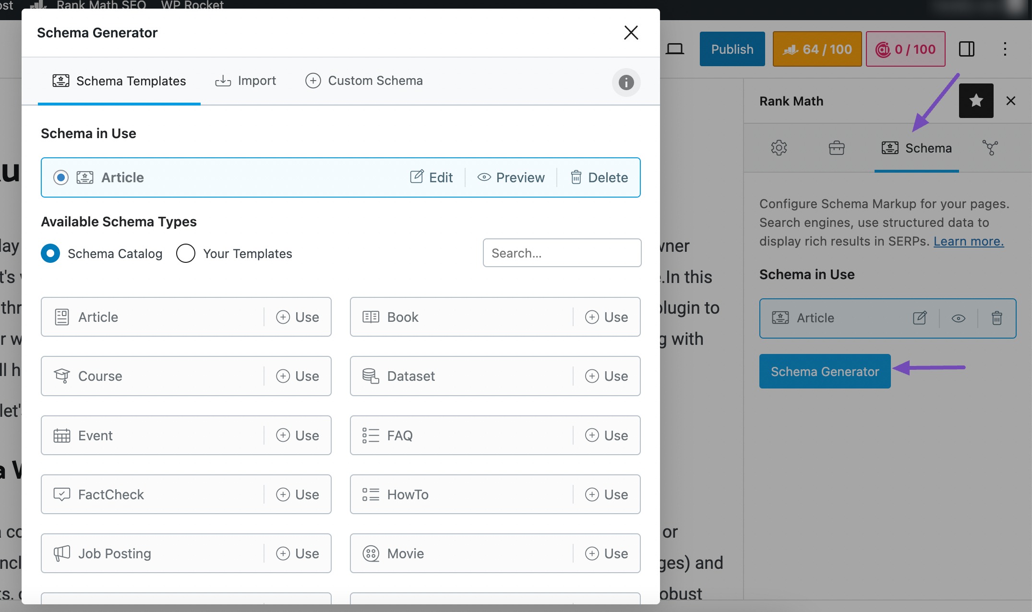Click the sidebar Article trash icon
This screenshot has width=1032, height=612.
click(x=997, y=318)
